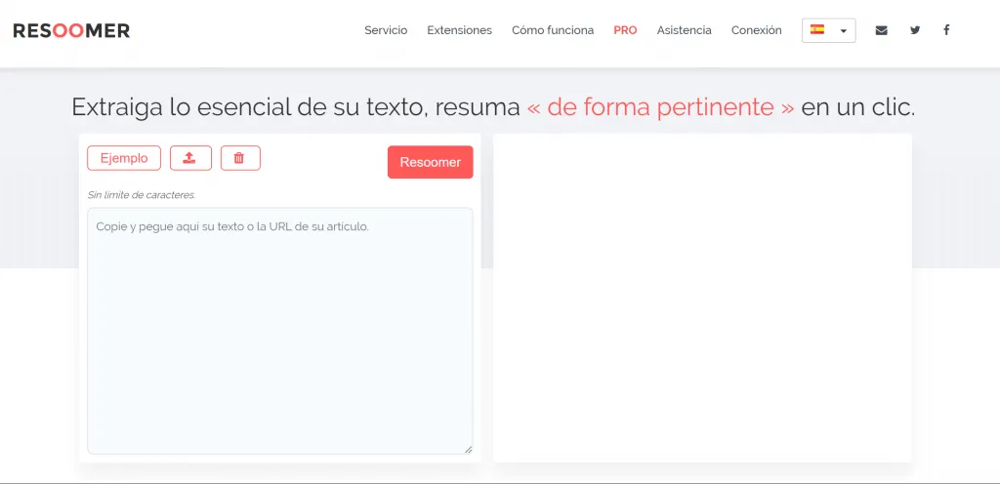Click the Sin límite de caracteres note

pyautogui.click(x=142, y=195)
